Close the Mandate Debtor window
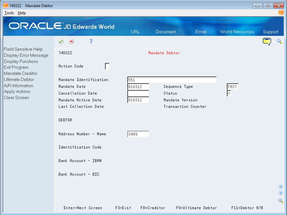The image size is (287, 215). click(x=279, y=6)
